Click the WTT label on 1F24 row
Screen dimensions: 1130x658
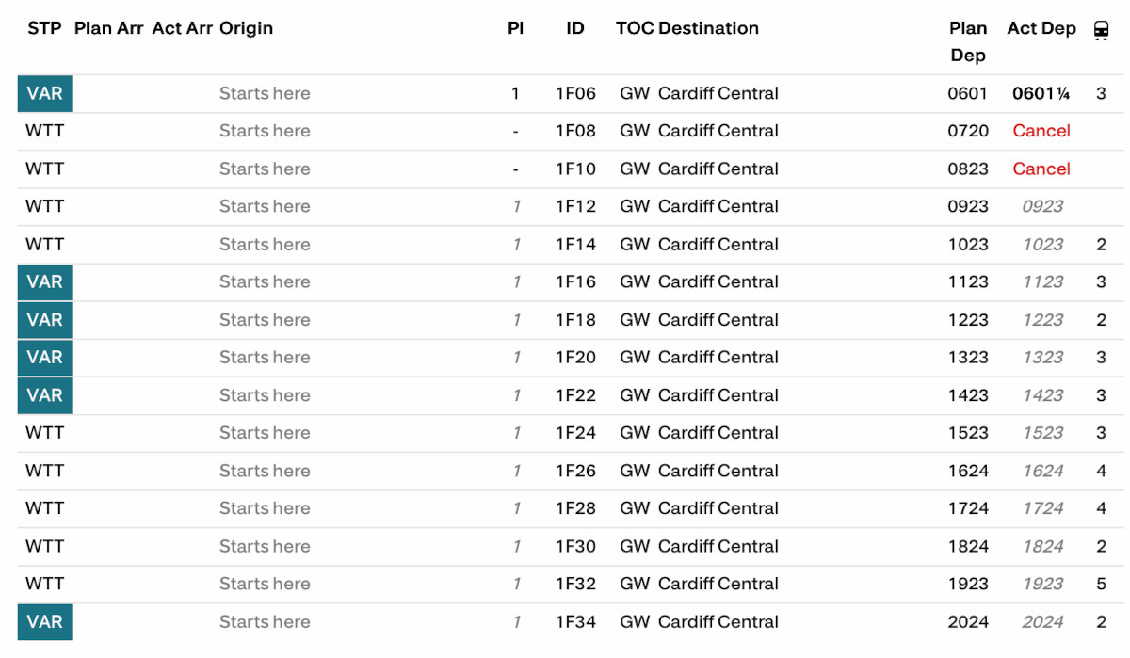click(44, 433)
